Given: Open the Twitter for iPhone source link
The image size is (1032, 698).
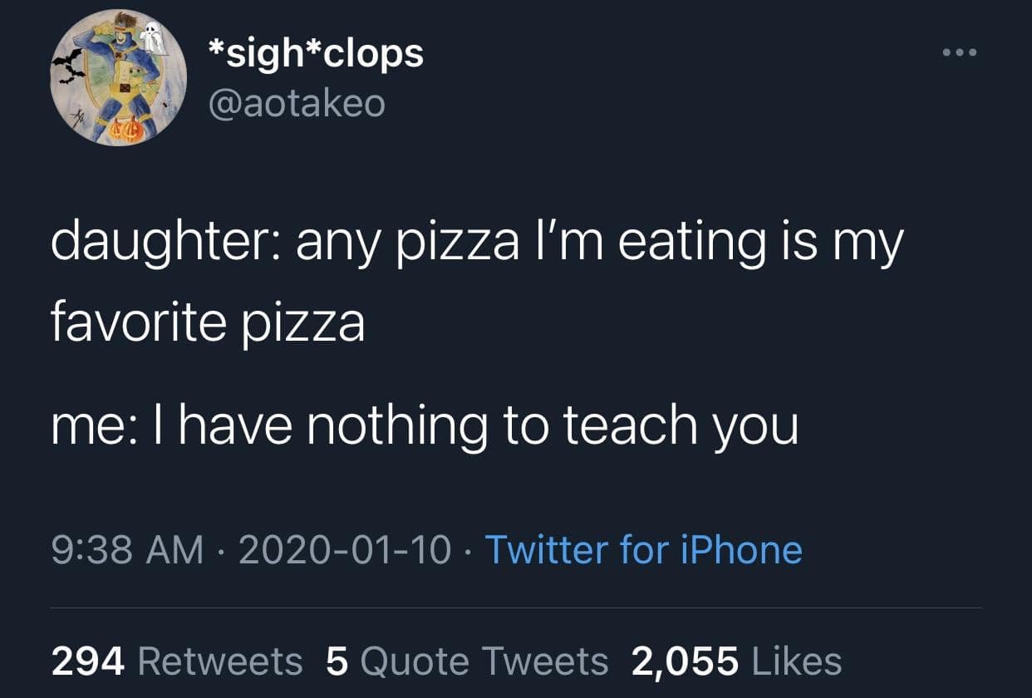Looking at the screenshot, I should 643,549.
